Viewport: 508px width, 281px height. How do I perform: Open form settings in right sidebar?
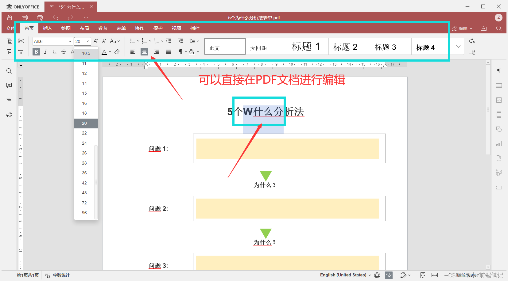point(499,188)
